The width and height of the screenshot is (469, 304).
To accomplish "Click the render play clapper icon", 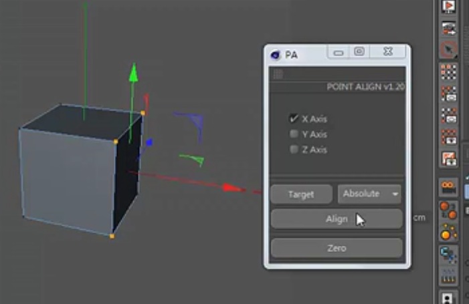I will [449, 6].
